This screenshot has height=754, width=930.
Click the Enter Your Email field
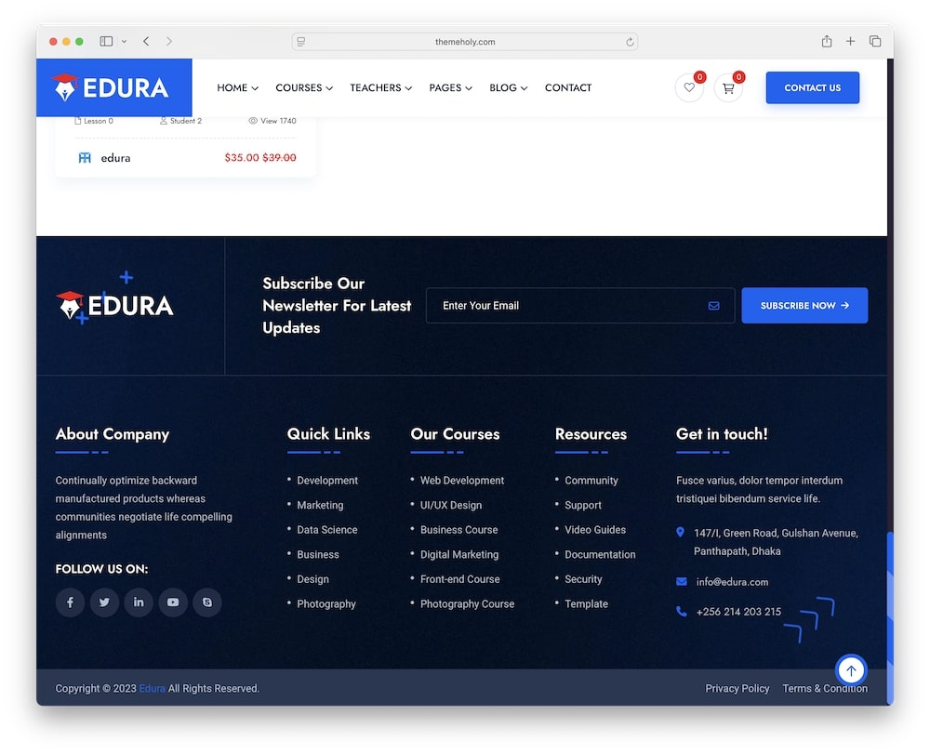click(580, 306)
